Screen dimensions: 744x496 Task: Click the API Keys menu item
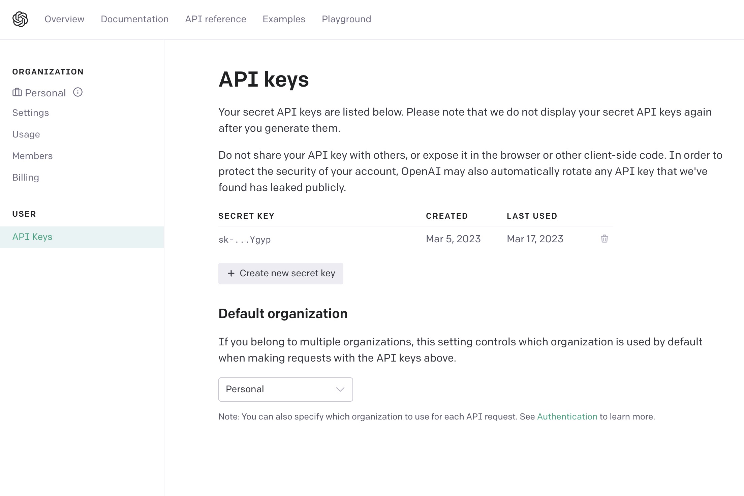coord(32,237)
